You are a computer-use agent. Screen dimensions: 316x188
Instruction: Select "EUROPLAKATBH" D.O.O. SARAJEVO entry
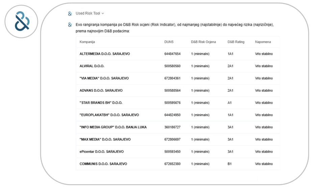(109, 115)
